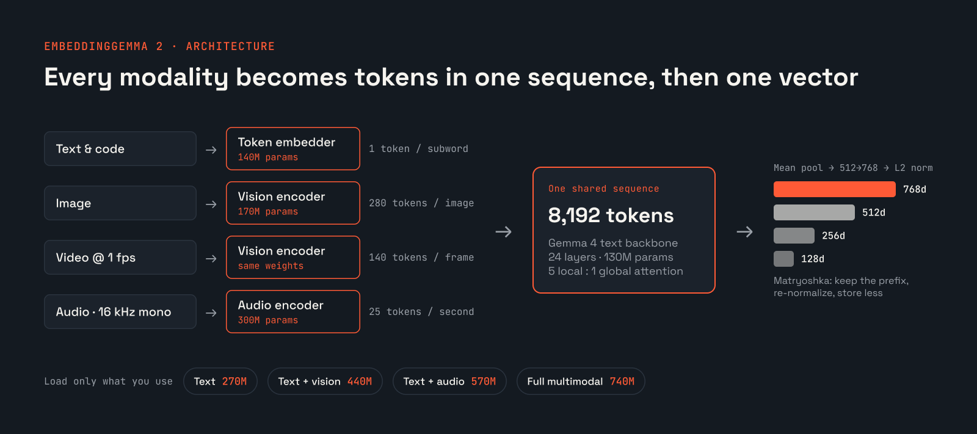977x434 pixels.
Task: Choose the Full multimodal 740M option
Action: click(x=581, y=381)
